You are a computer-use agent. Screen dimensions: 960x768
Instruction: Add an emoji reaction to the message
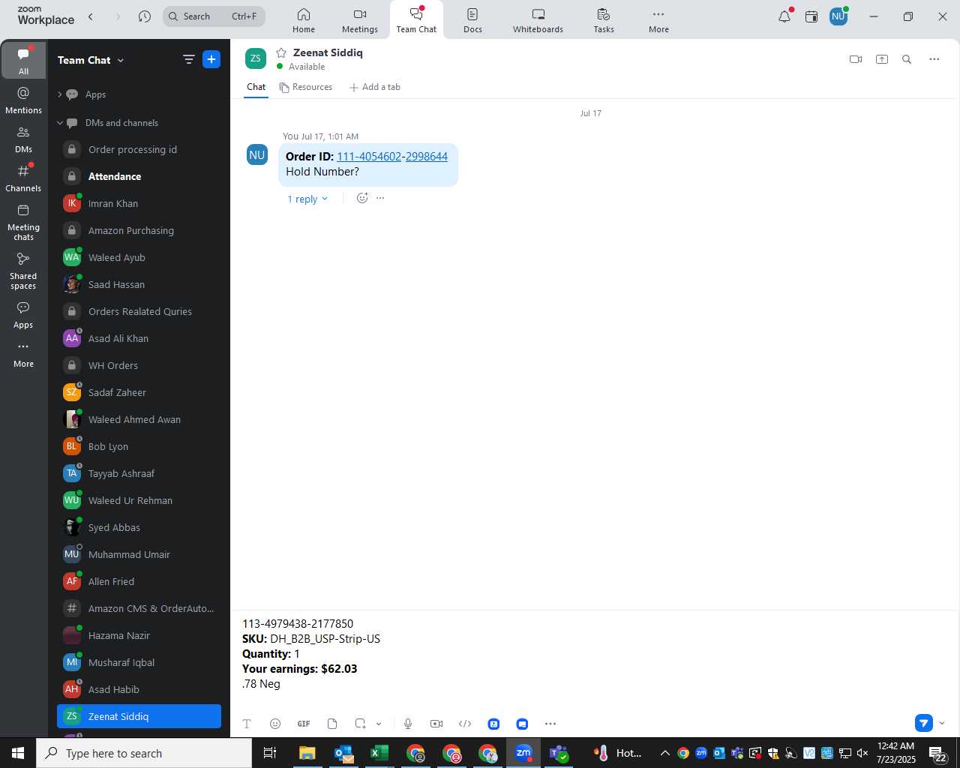(362, 198)
